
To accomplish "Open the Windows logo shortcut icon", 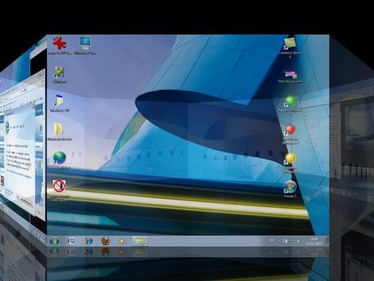I will click(290, 187).
